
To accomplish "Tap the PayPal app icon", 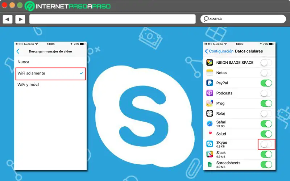I will coord(210,83).
